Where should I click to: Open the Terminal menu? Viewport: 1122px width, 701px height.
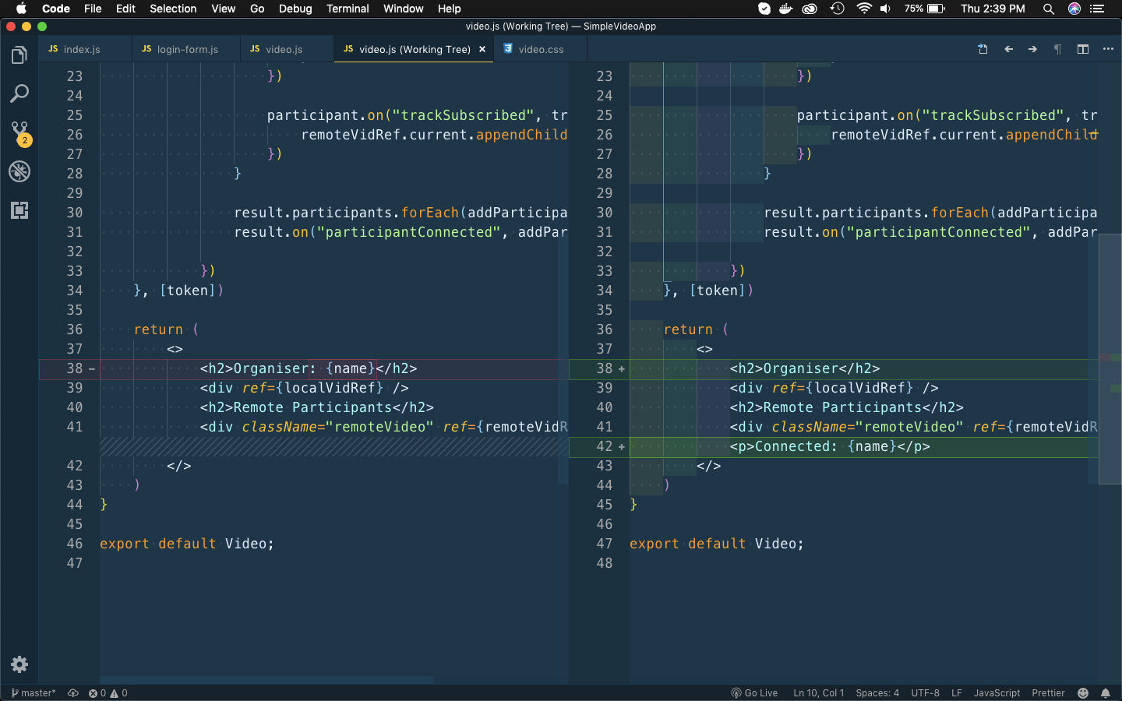pyautogui.click(x=348, y=9)
